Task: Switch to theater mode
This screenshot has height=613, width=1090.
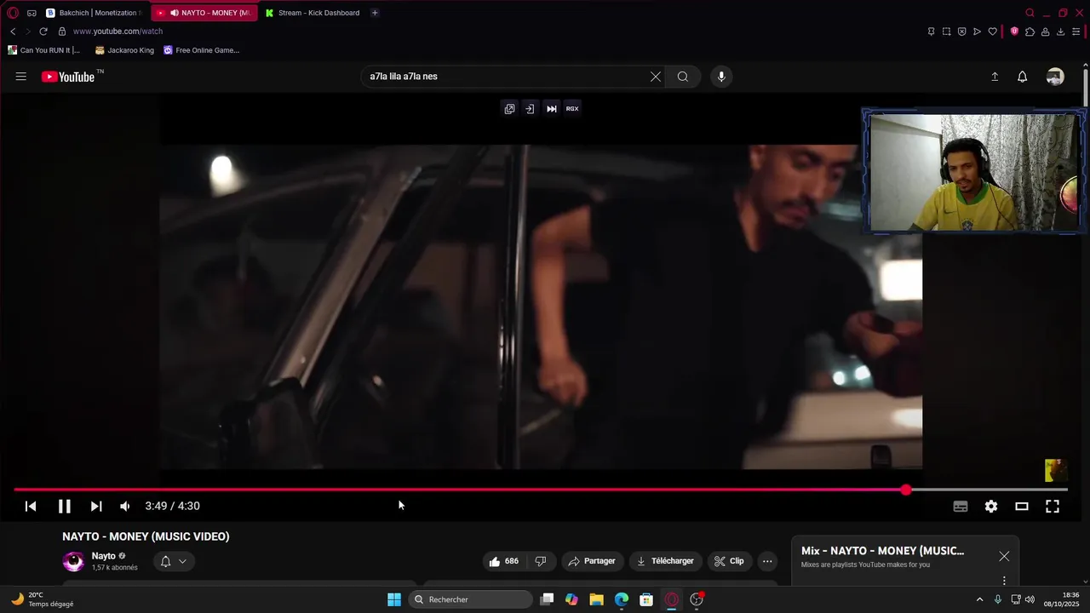Action: click(x=1022, y=506)
